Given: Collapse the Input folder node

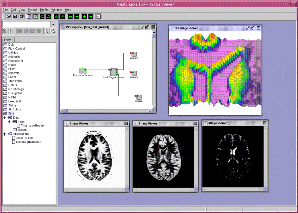Looking at the screenshot, I should click(10, 122).
